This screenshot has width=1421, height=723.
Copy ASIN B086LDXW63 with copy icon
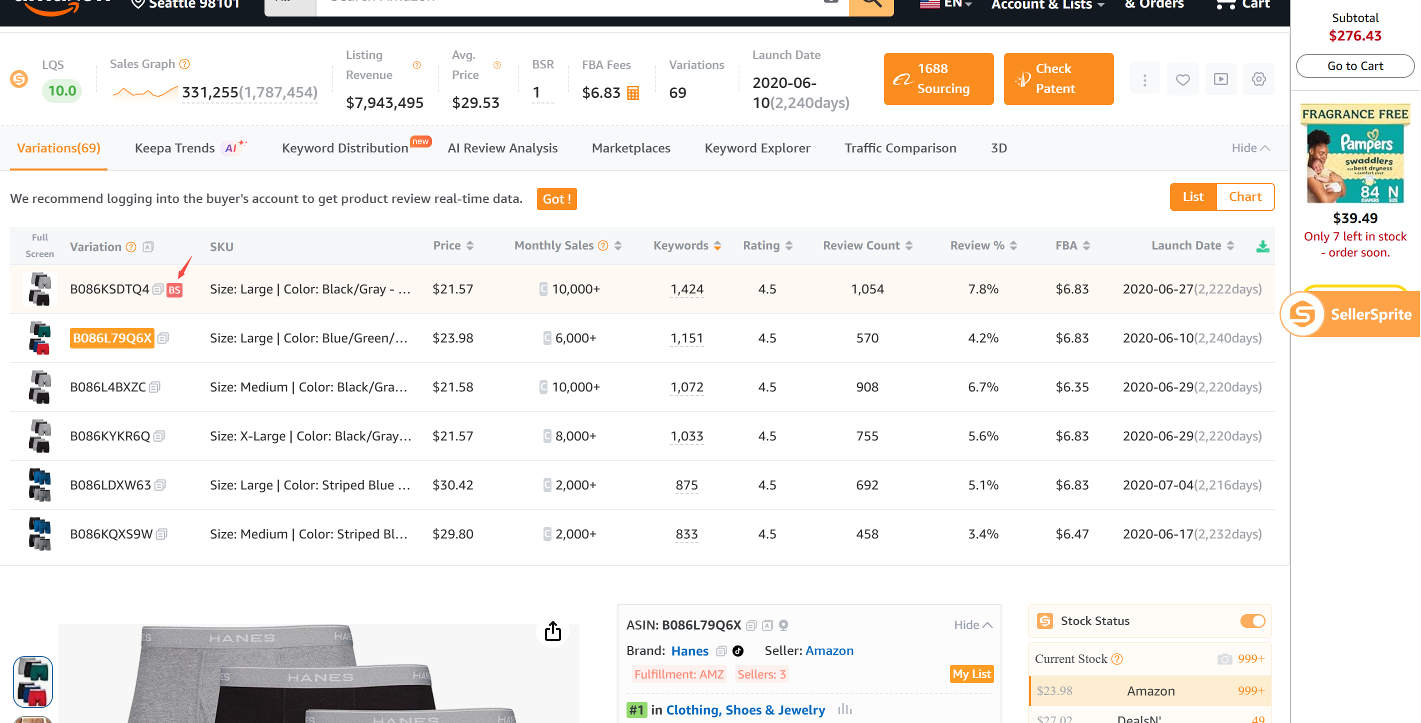tap(160, 485)
